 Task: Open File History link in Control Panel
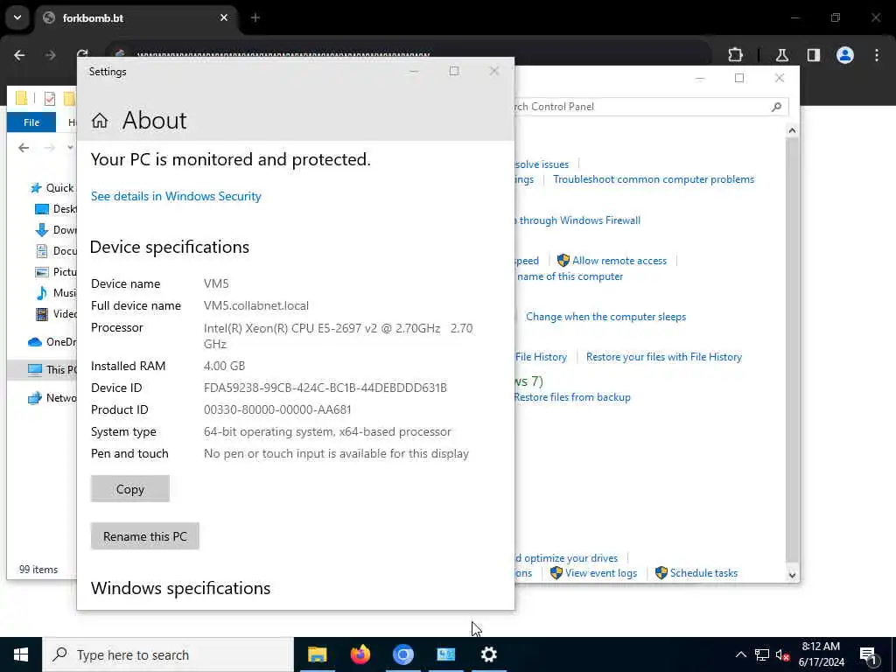point(541,357)
